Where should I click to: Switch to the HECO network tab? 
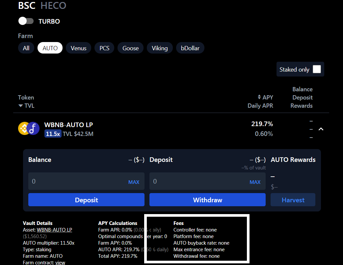click(53, 6)
